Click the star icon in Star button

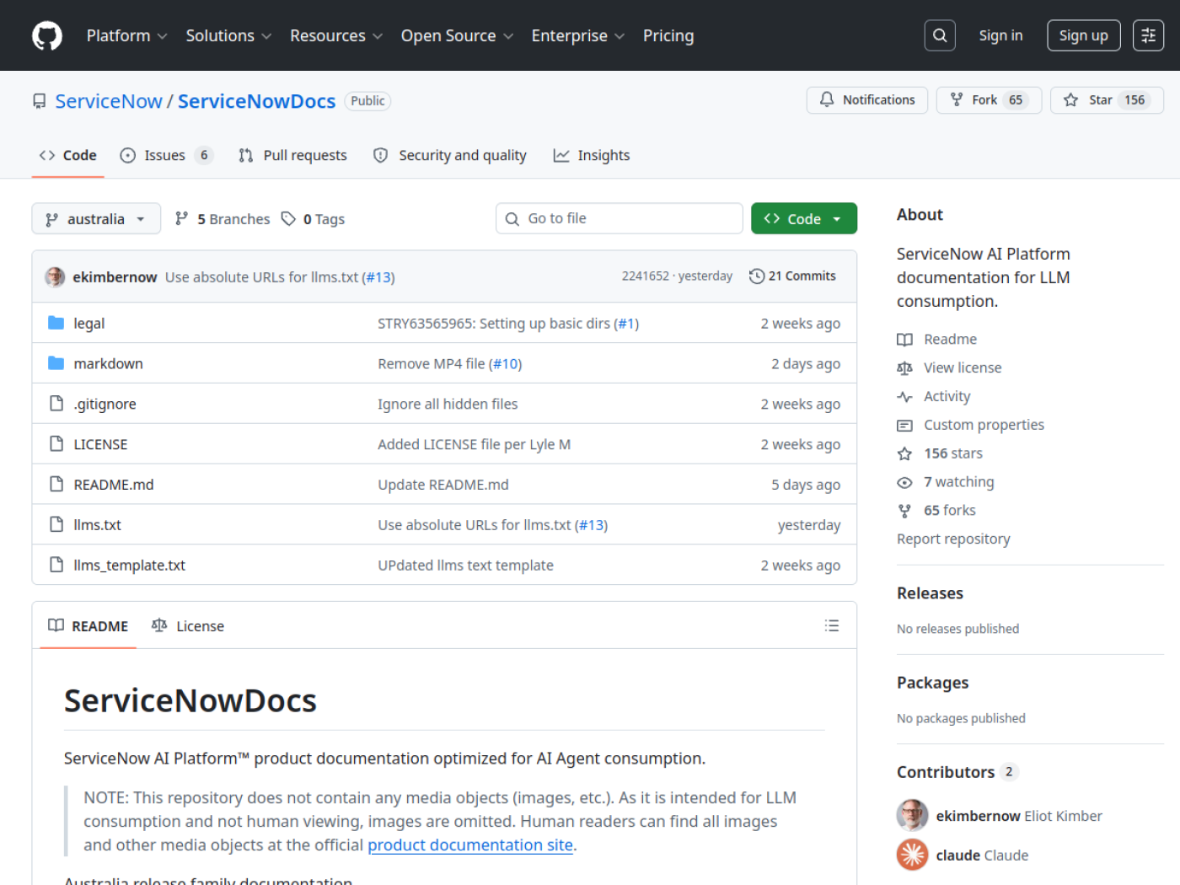click(1070, 99)
